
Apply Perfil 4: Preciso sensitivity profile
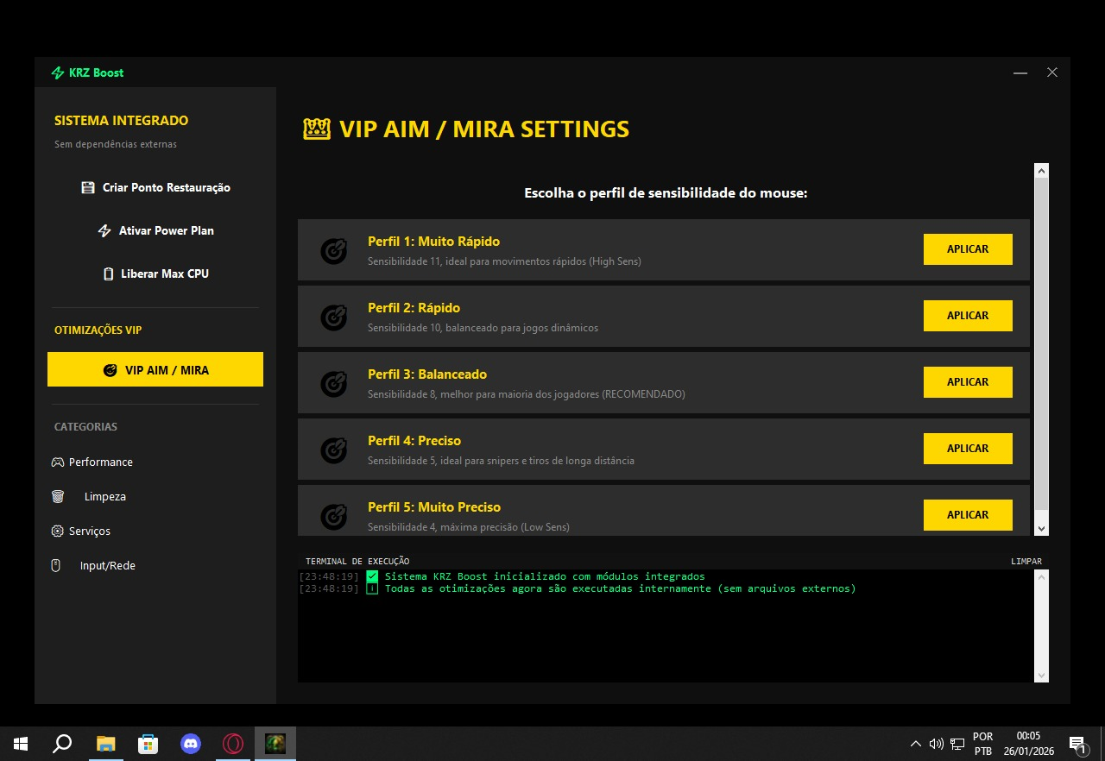(x=967, y=449)
